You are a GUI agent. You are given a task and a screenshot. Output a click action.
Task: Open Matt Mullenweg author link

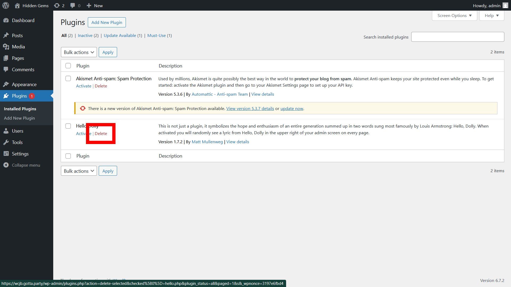[x=207, y=142]
